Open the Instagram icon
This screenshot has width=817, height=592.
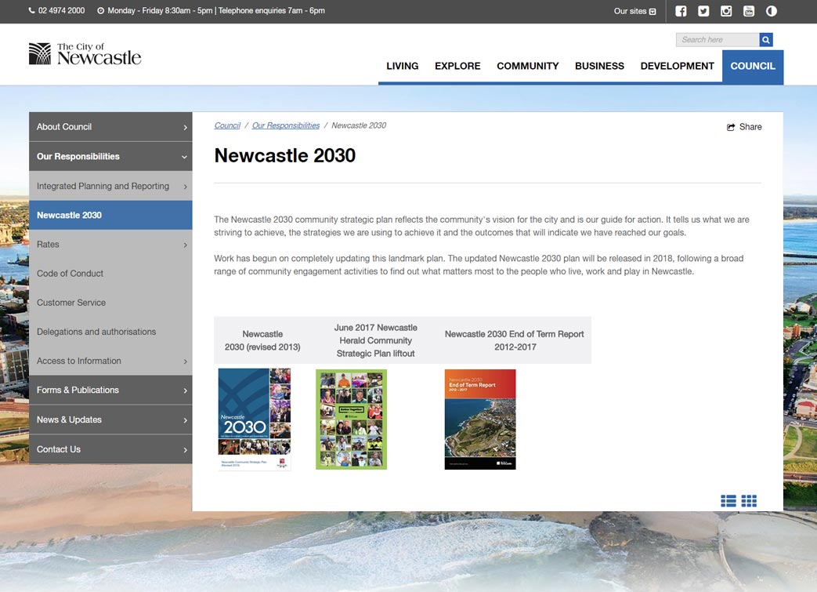pos(725,11)
